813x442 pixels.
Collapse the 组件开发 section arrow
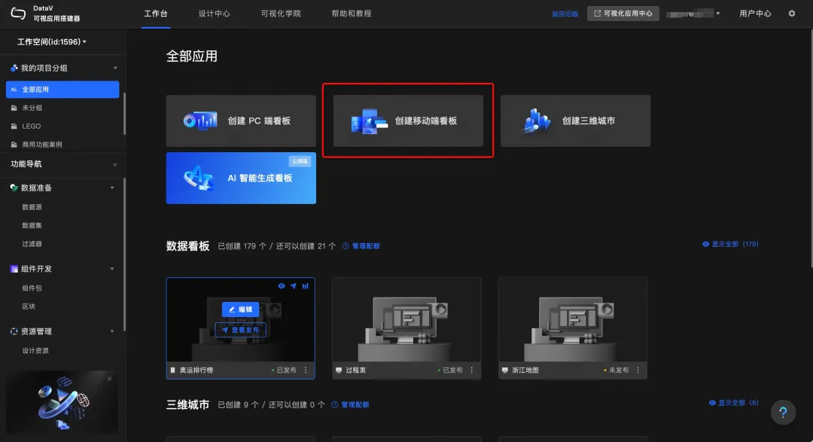click(112, 269)
